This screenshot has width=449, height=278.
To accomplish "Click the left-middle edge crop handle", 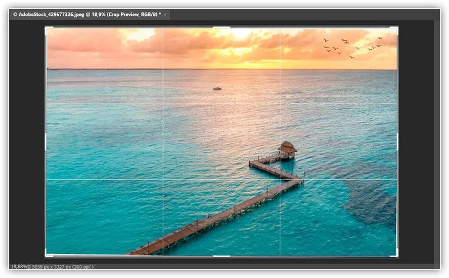I will coord(46,141).
